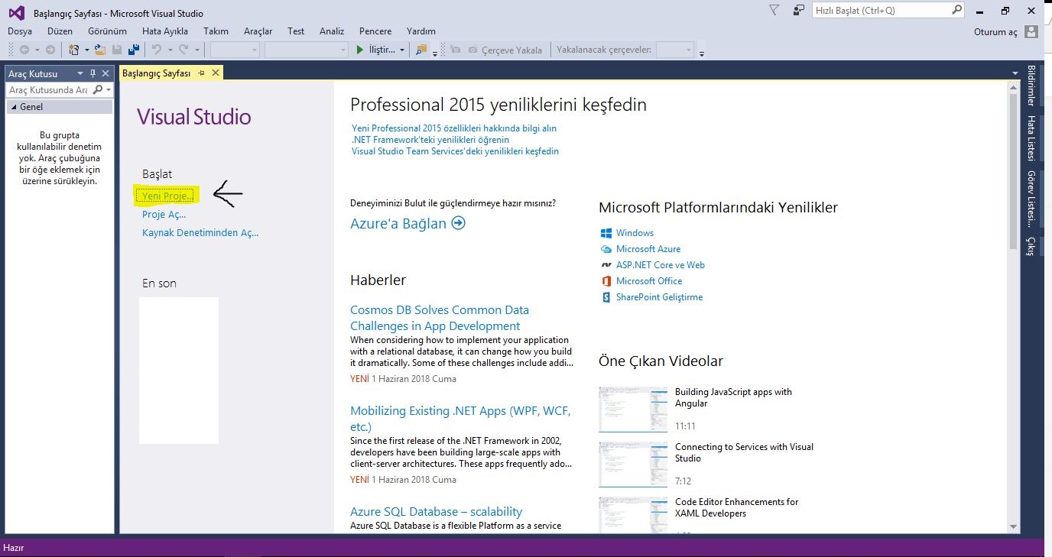Open Building JavaScript apps with Angular video thumbnail
Screen dimensions: 1052x557
coord(633,410)
